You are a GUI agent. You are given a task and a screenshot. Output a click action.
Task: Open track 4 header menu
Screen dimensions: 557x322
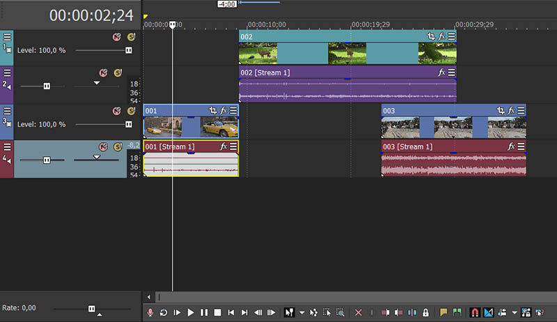(7, 147)
